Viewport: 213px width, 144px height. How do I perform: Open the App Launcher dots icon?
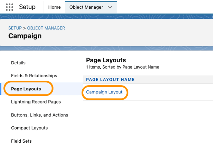coord(10,7)
